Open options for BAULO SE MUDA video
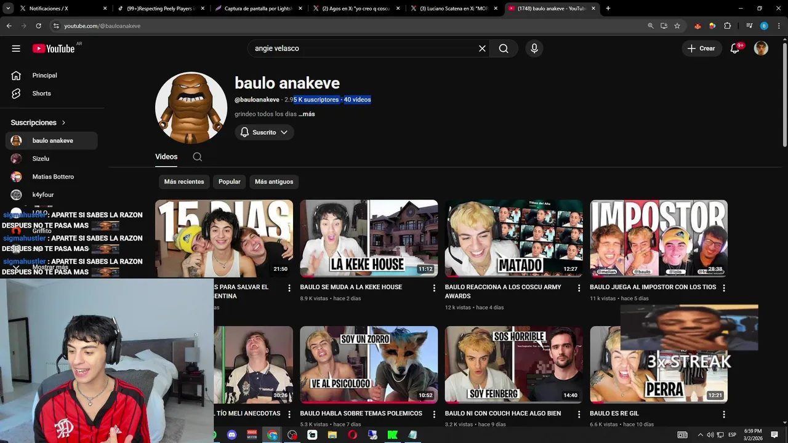The height and width of the screenshot is (443, 788). (x=434, y=288)
